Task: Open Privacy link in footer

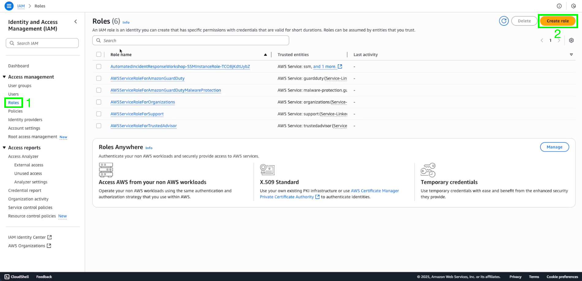Action: point(516,277)
